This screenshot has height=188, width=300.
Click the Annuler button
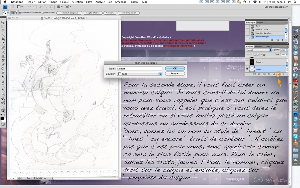pyautogui.click(x=175, y=73)
